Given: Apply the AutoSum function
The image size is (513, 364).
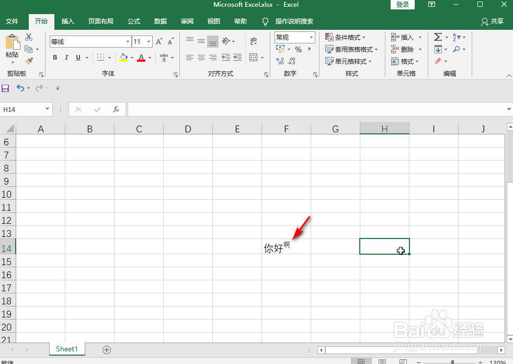Looking at the screenshot, I should pyautogui.click(x=437, y=37).
